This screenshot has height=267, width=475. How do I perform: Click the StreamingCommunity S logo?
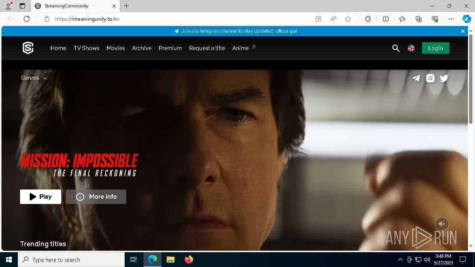(x=28, y=48)
